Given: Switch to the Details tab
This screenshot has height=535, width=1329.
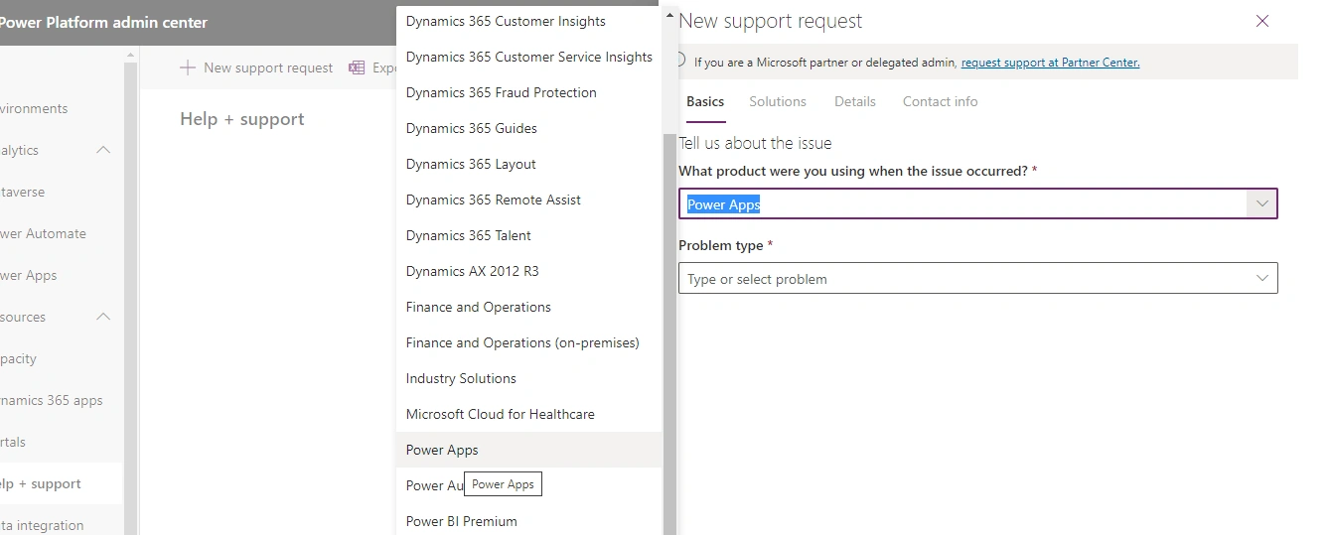Looking at the screenshot, I should [x=855, y=101].
